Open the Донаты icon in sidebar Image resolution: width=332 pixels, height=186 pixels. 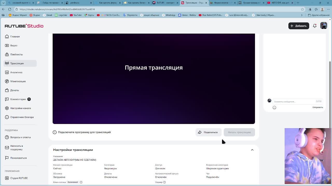point(7,90)
